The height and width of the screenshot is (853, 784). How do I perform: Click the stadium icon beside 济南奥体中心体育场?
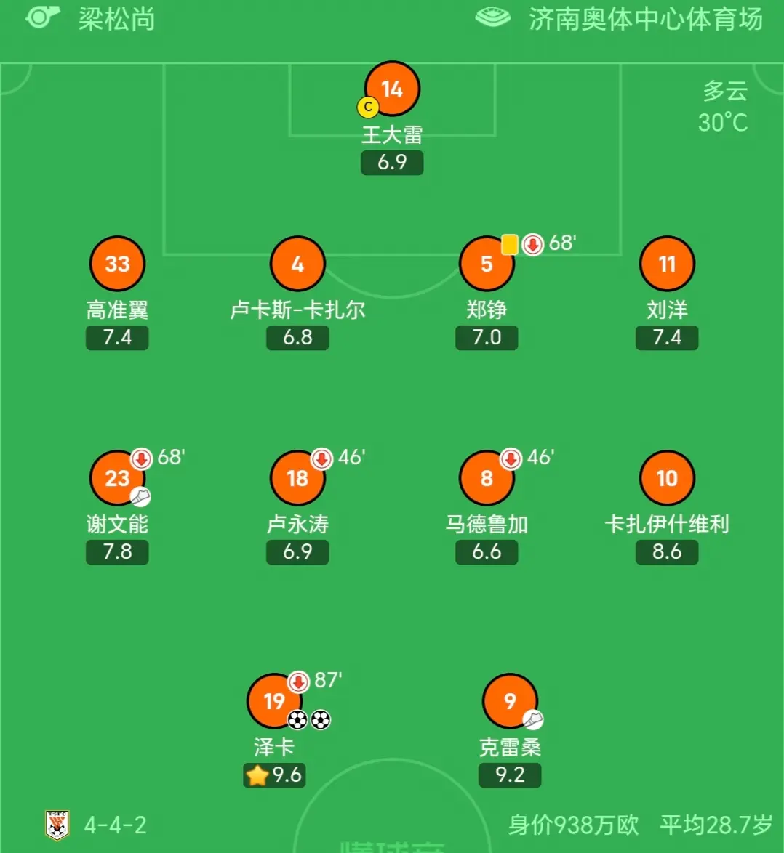tap(492, 17)
